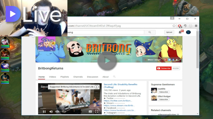The image size is (213, 119).
Task: Open the Google+ link on banner
Action: (x=166, y=59)
